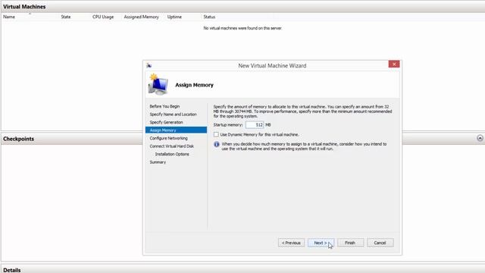Image resolution: width=485 pixels, height=273 pixels.
Task: Sort by the Assigned Memory column header
Action: coord(142,17)
